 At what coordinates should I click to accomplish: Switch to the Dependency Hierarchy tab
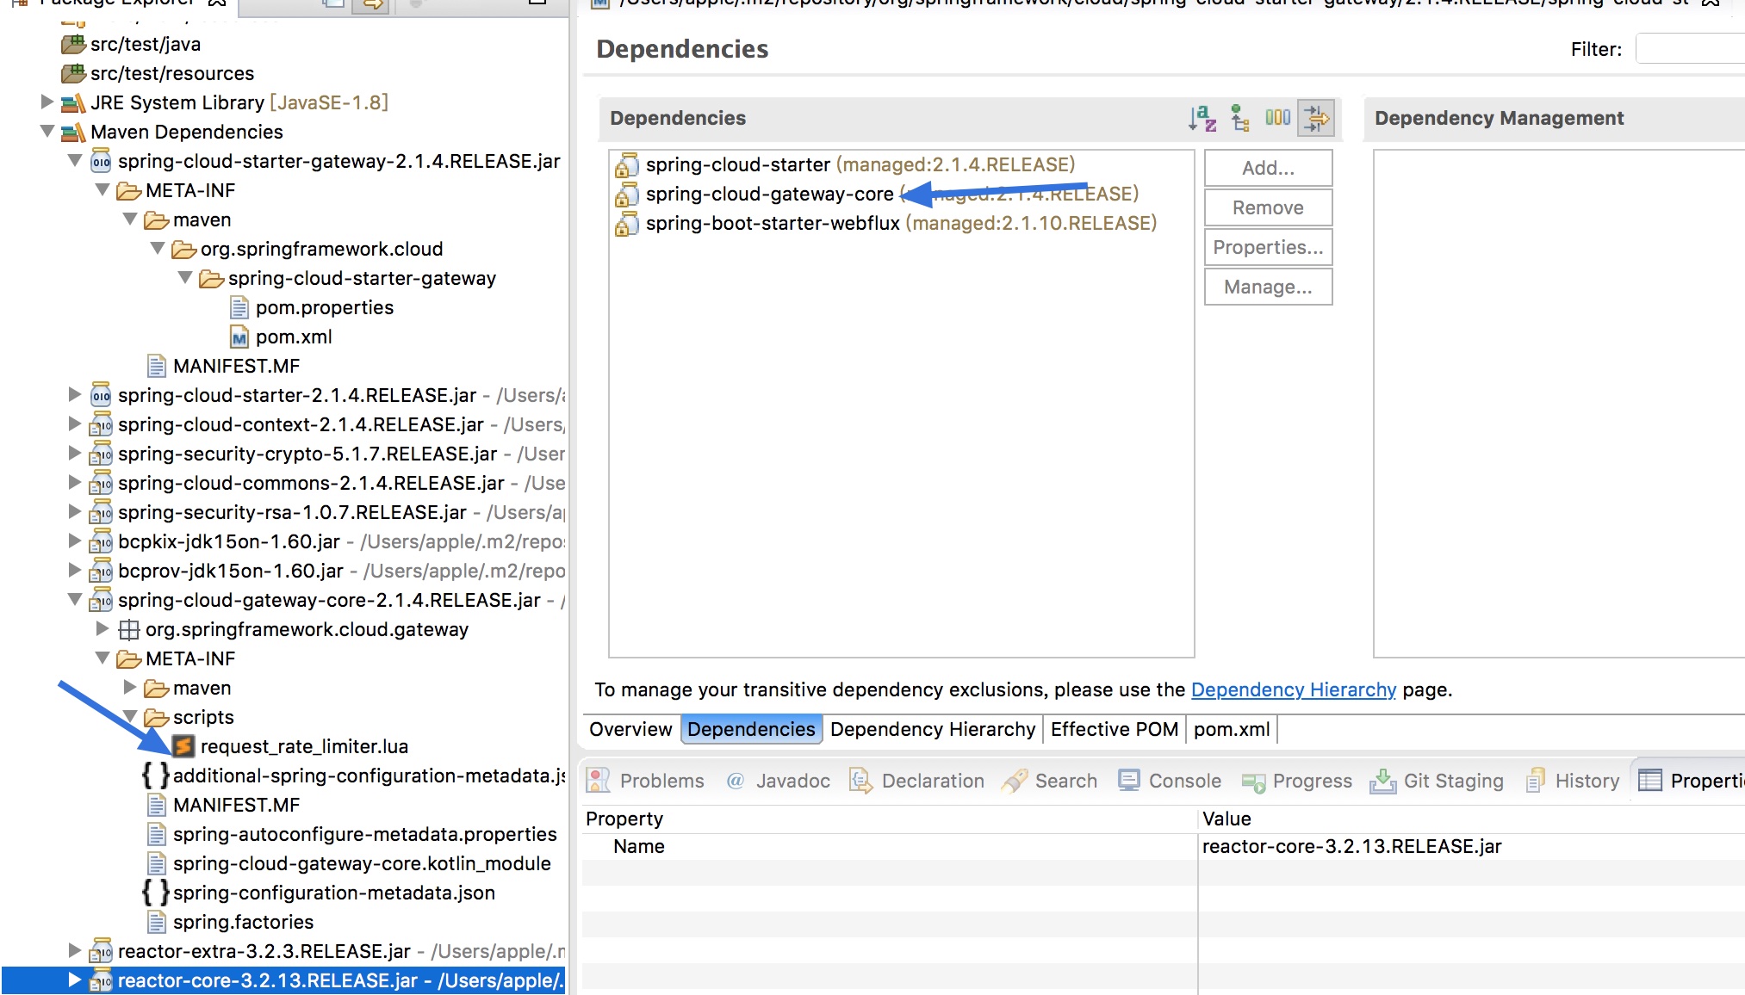coord(932,729)
